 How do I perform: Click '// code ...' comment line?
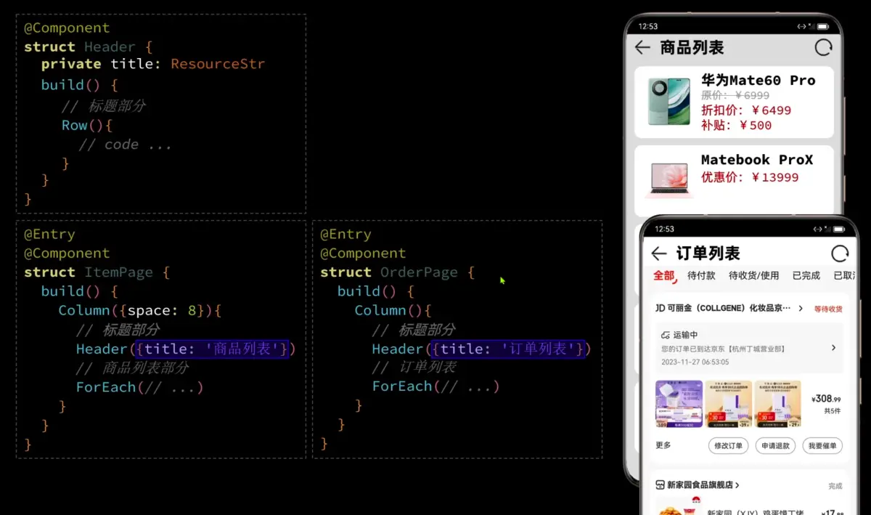[x=125, y=145]
